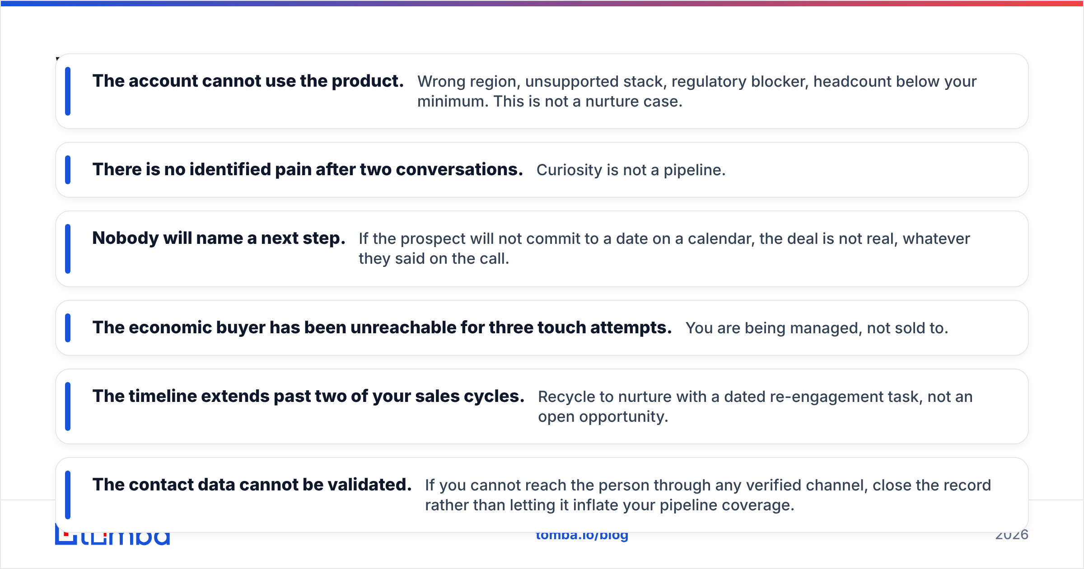Screen dimensions: 1084x569
Task: Click the 'Wrong region, unsupported stack' description
Action: coord(697,91)
